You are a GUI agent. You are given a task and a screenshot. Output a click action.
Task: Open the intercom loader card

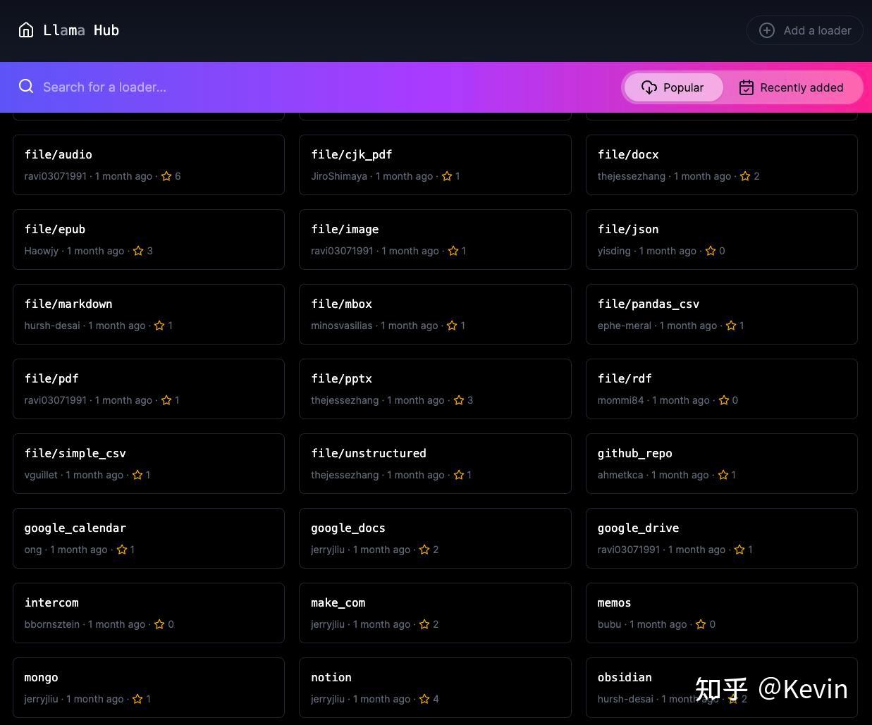(149, 612)
